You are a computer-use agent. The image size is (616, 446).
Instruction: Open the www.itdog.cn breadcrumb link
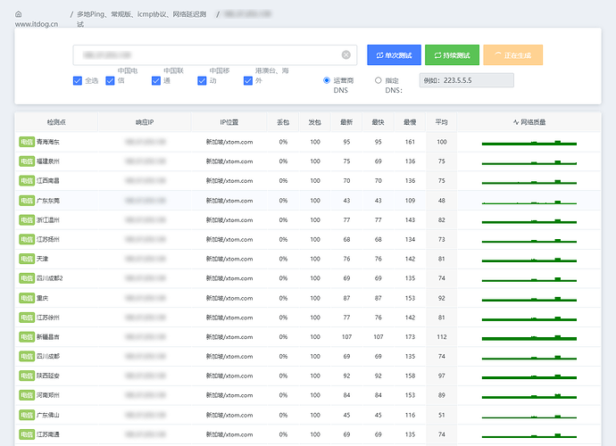(37, 24)
